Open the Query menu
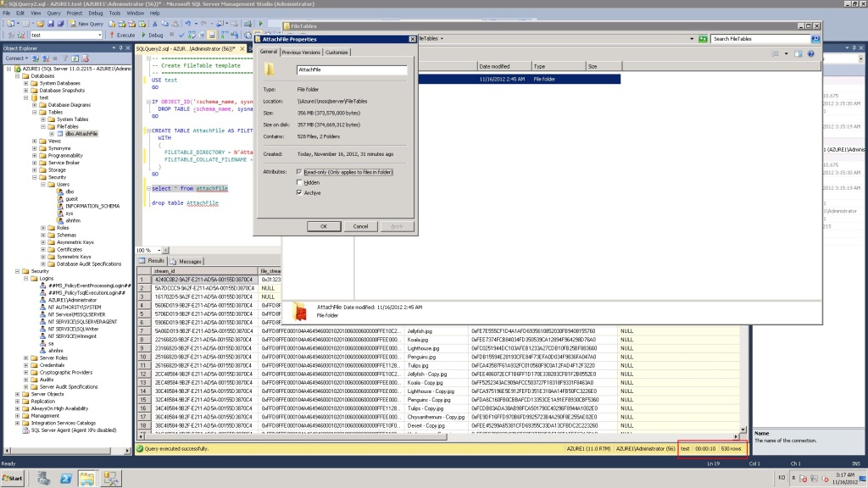Viewport: 868px width, 488px height. click(x=53, y=13)
